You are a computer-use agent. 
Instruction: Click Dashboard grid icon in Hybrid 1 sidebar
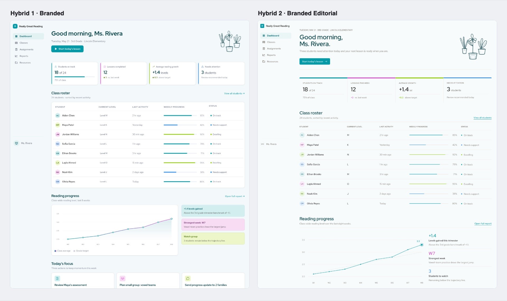[x=16, y=36]
